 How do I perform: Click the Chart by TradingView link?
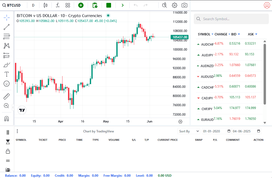tap(99, 131)
